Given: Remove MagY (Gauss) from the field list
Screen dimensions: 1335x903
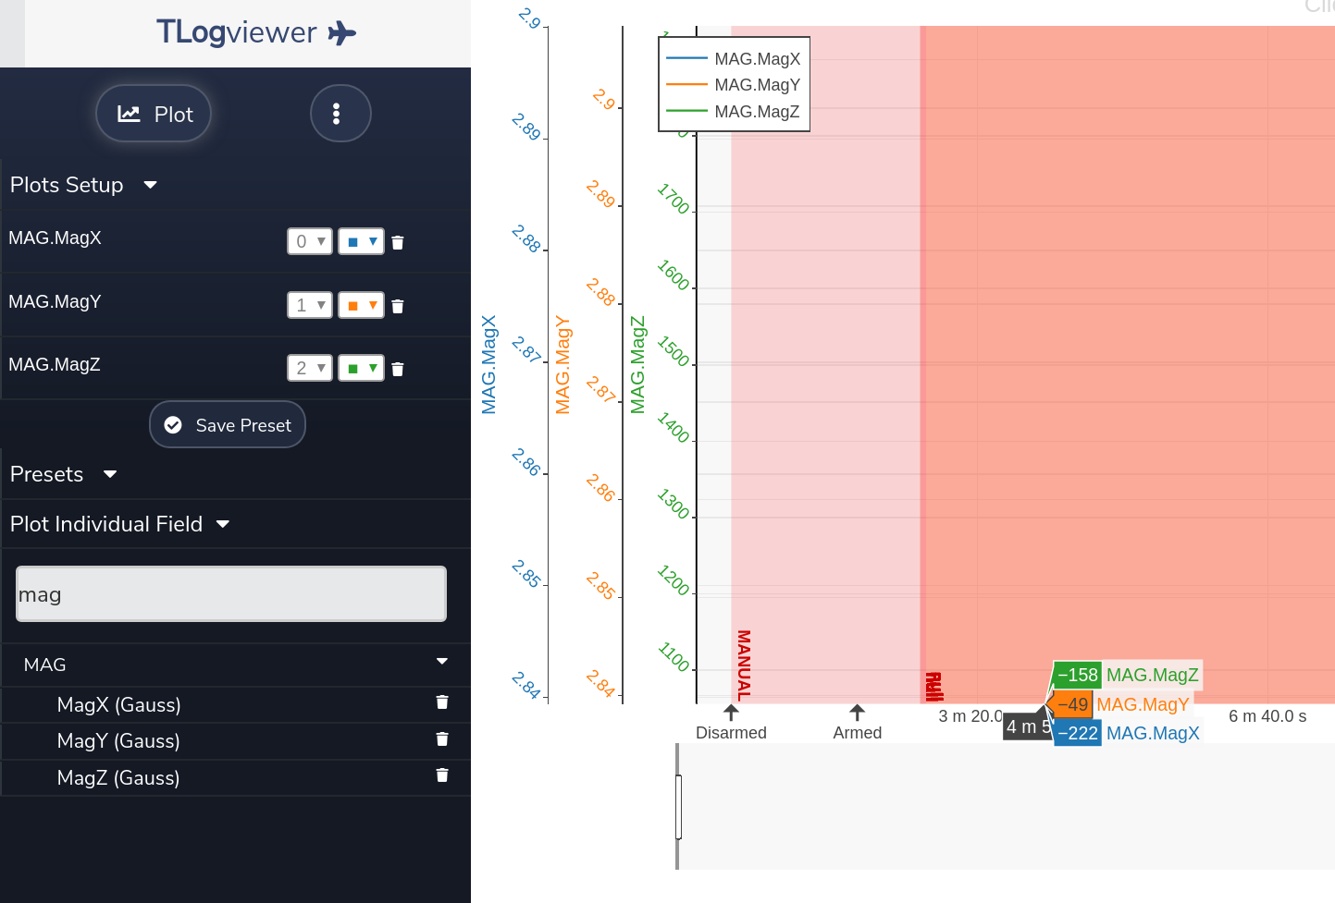Looking at the screenshot, I should tap(441, 739).
